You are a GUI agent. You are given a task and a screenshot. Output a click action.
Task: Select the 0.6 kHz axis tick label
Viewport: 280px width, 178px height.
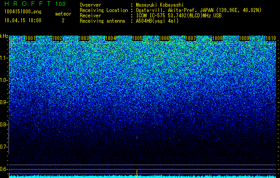point(4,169)
